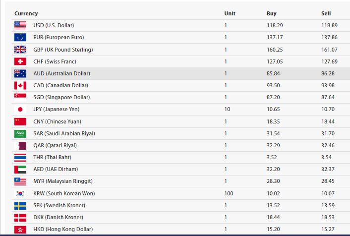Screen dimensions: 350x236
Task: Select the MYR (Malaysian Ringgit) label
Action: click(63, 181)
